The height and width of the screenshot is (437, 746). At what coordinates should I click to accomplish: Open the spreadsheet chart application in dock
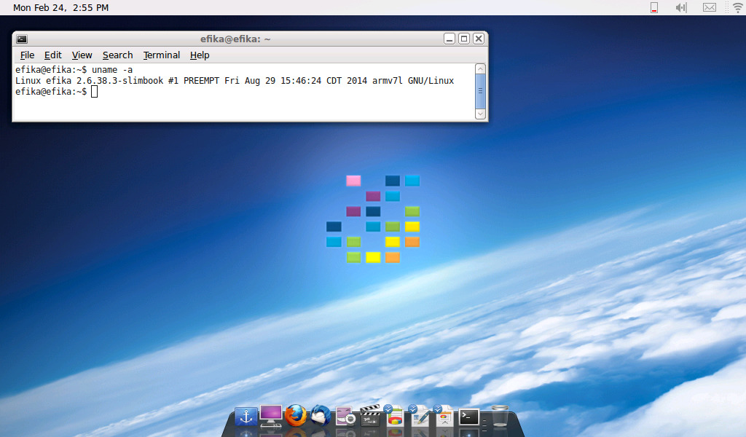[x=394, y=417]
